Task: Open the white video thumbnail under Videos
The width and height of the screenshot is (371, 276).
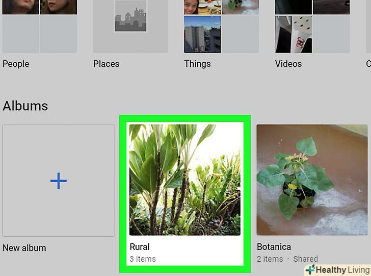Action: pyautogui.click(x=294, y=34)
